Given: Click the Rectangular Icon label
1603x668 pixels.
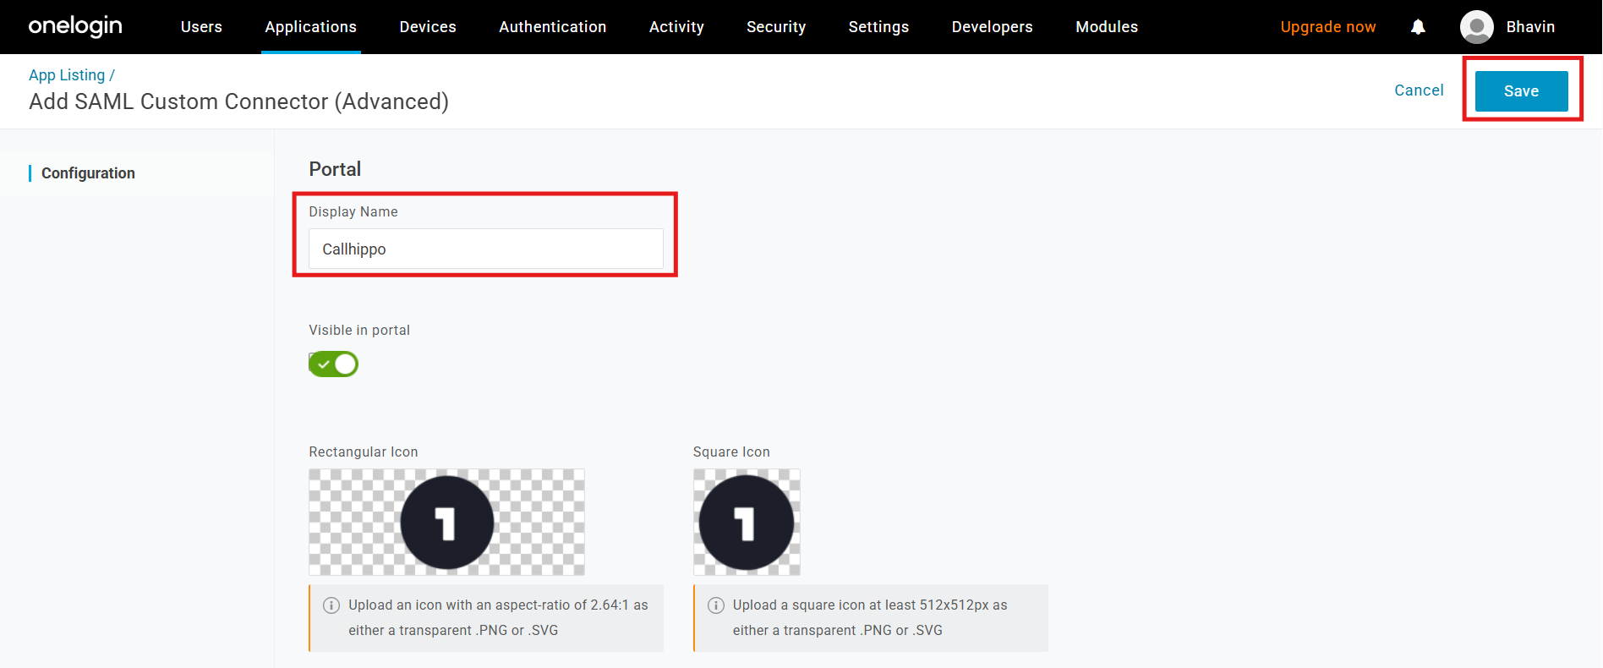Looking at the screenshot, I should click(x=364, y=452).
